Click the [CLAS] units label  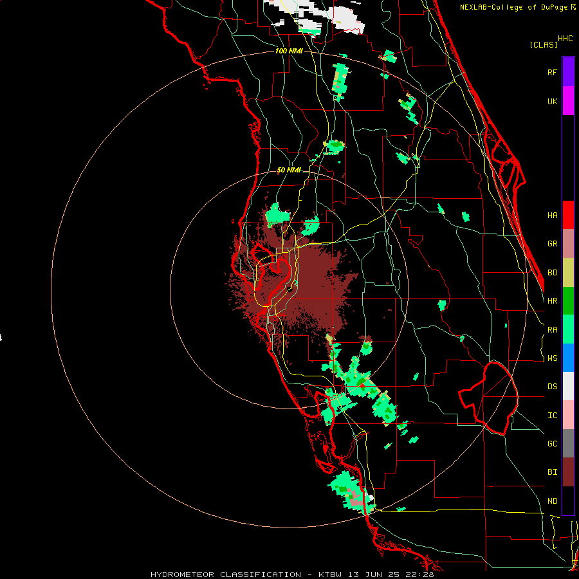[x=544, y=44]
